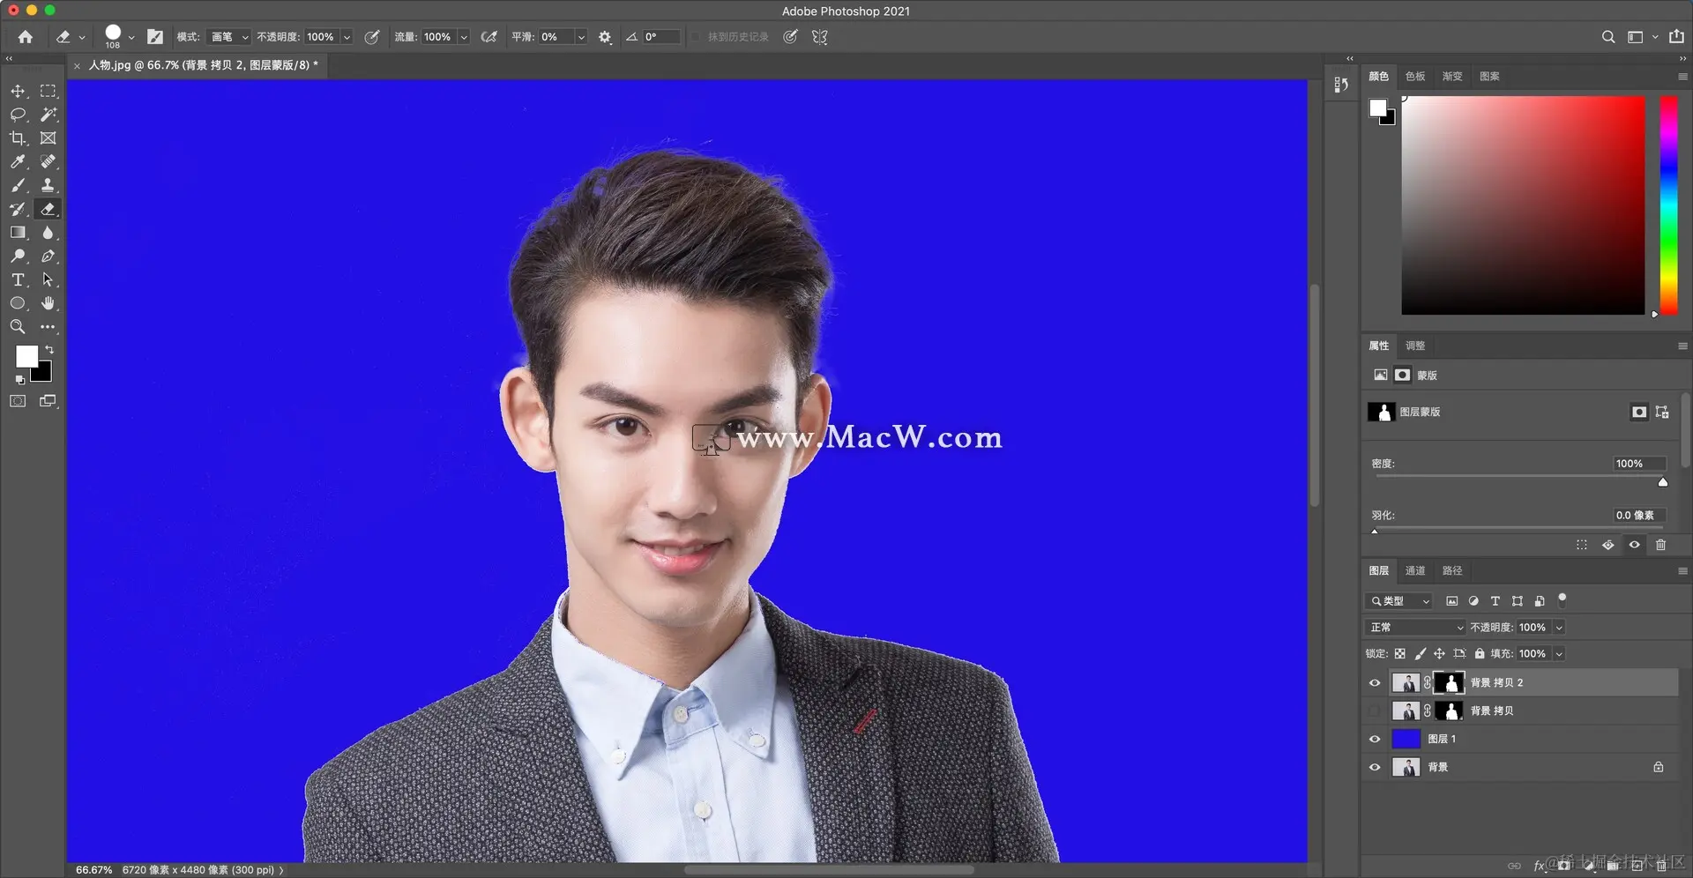Show the 背景 拷贝 layer
This screenshot has width=1693, height=878.
tap(1375, 711)
